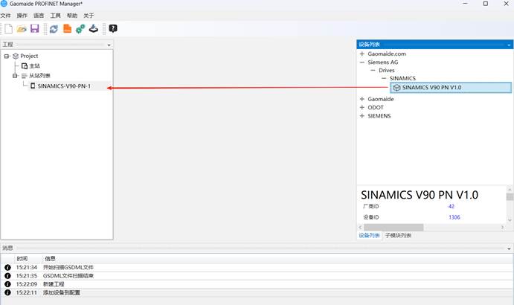Image resolution: width=514 pixels, height=305 pixels.
Task: Maximize the application window
Action: pyautogui.click(x=486, y=4)
